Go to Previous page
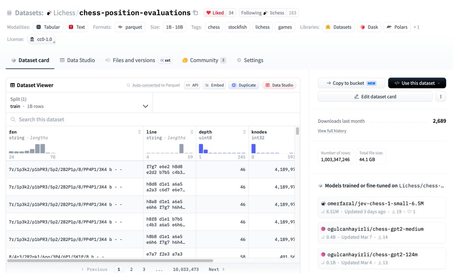This screenshot has width=453, height=273. pos(94,269)
